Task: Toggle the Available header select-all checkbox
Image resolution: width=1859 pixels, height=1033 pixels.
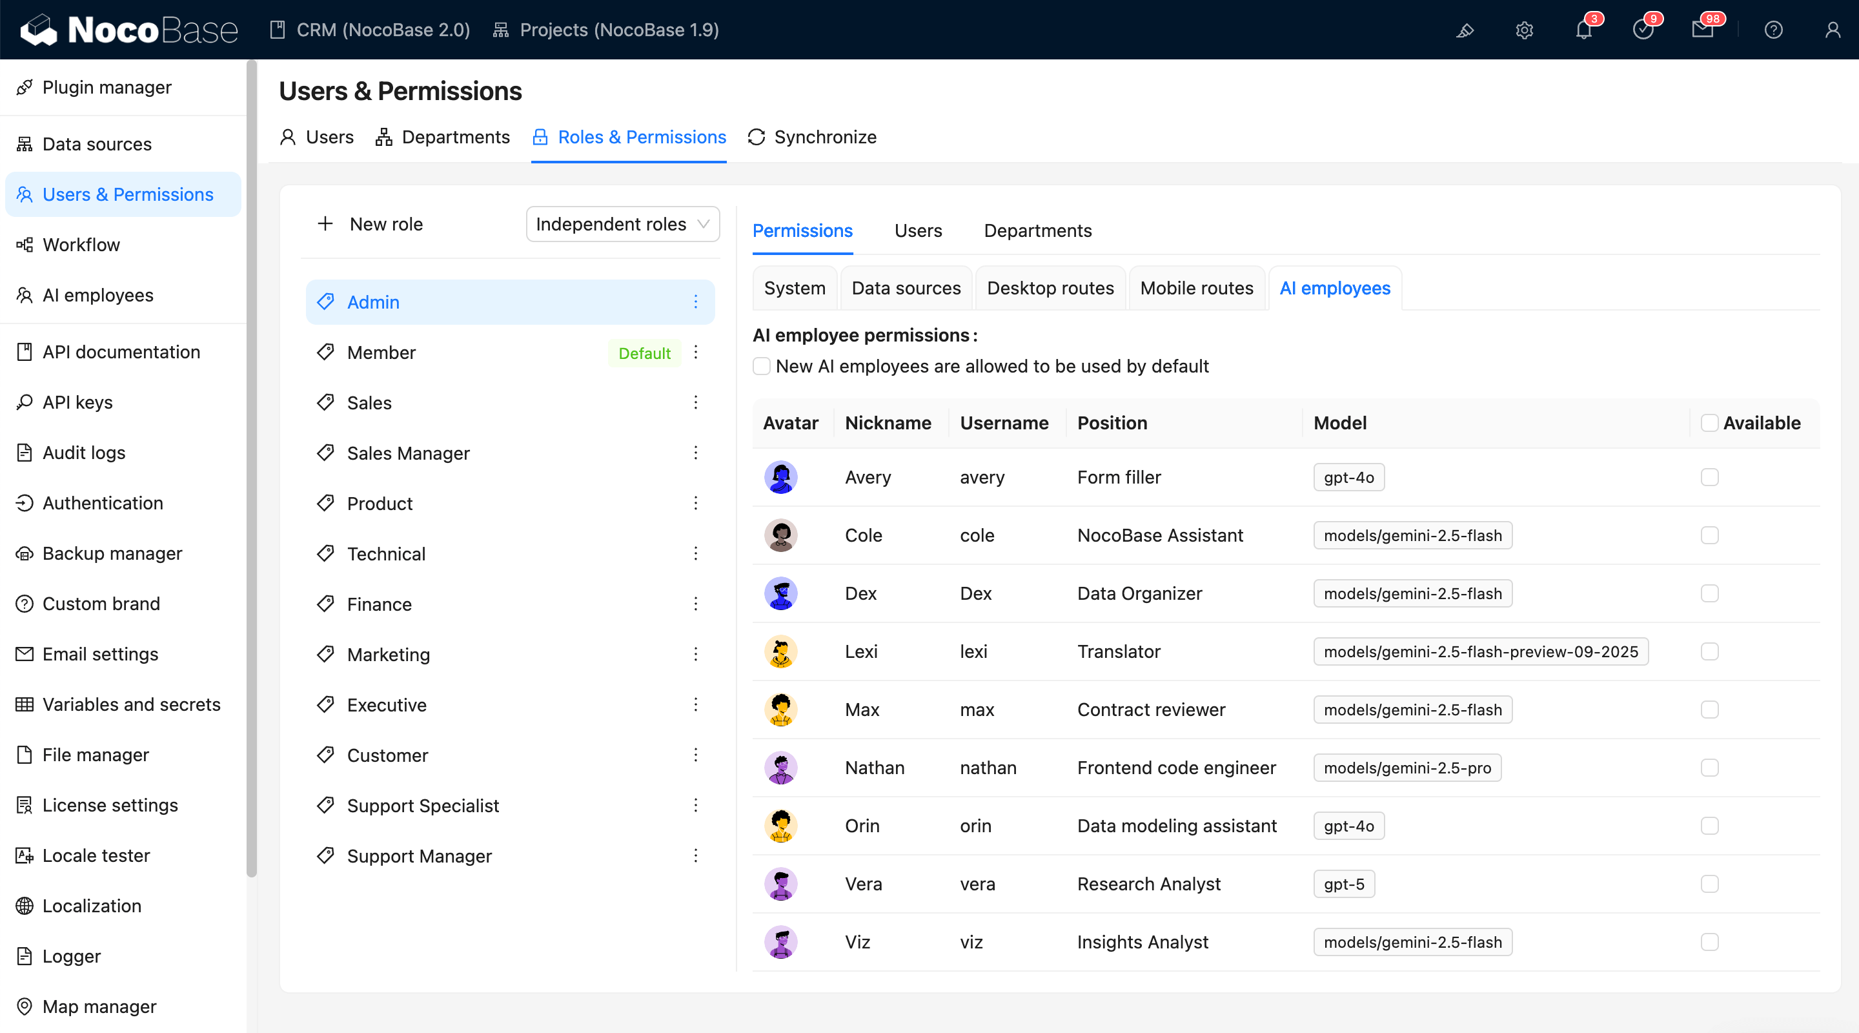Action: (x=1709, y=423)
